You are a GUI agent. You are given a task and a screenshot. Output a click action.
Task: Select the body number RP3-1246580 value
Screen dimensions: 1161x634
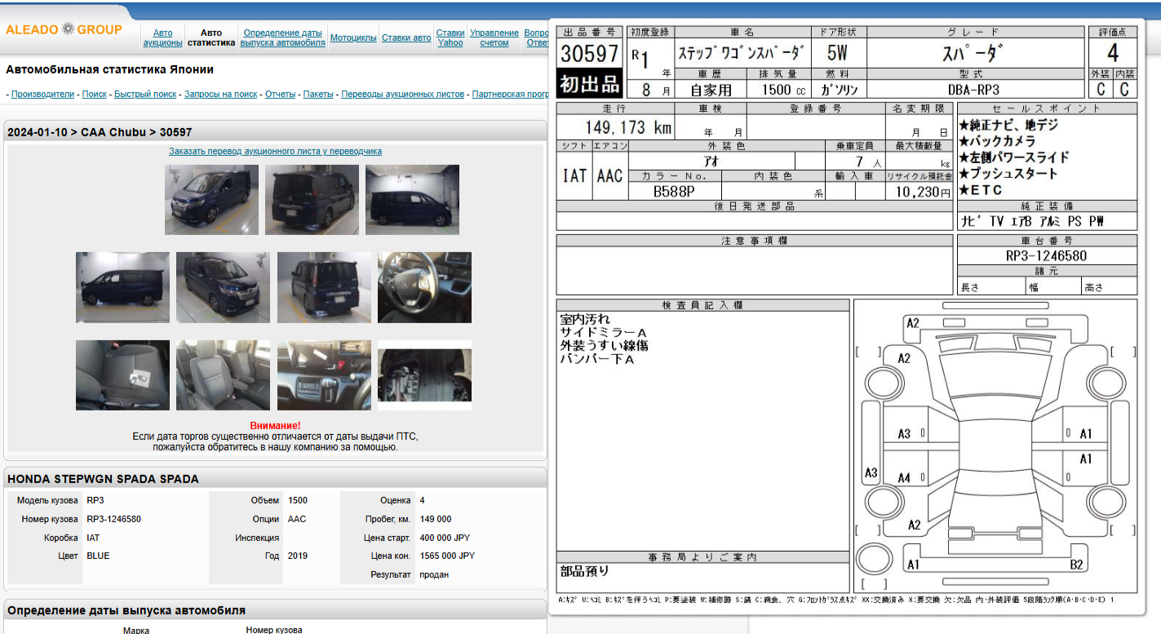pyautogui.click(x=113, y=519)
